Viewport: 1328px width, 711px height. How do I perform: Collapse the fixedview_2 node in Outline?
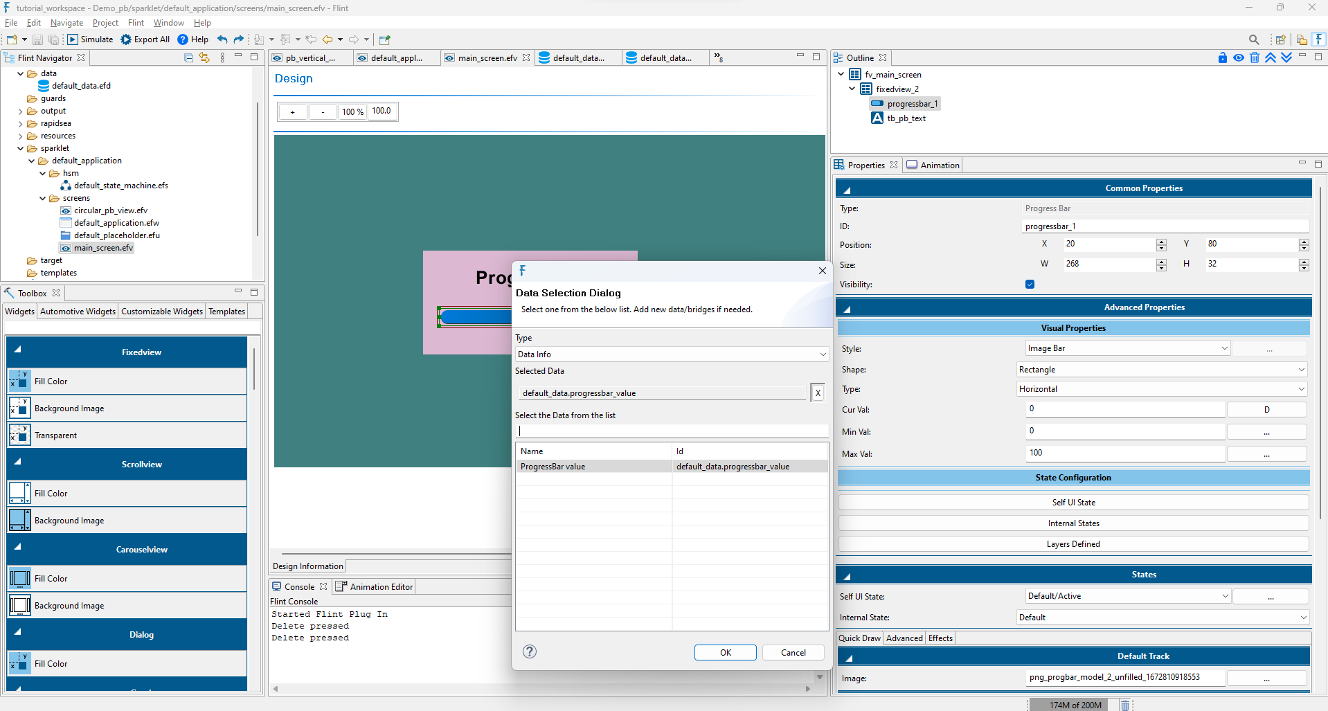tap(852, 89)
